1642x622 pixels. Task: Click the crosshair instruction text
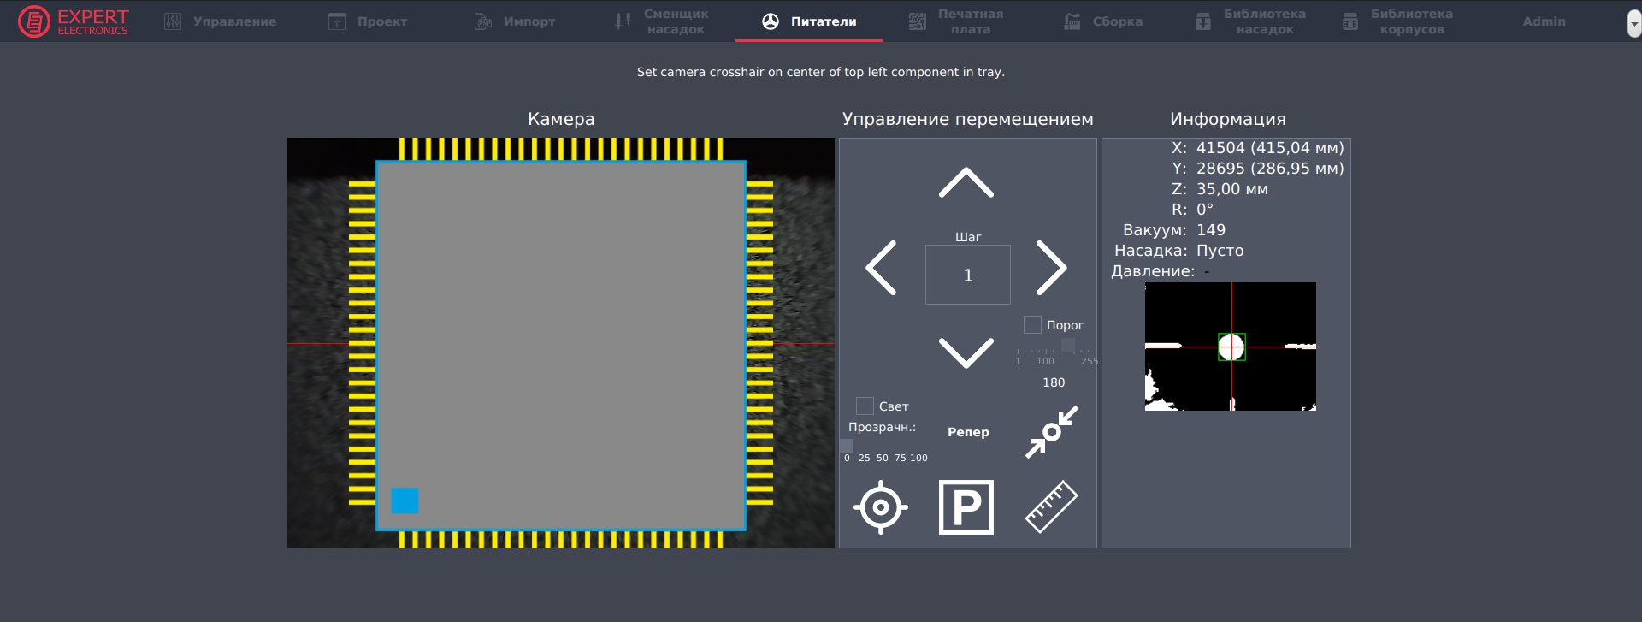coord(821,72)
